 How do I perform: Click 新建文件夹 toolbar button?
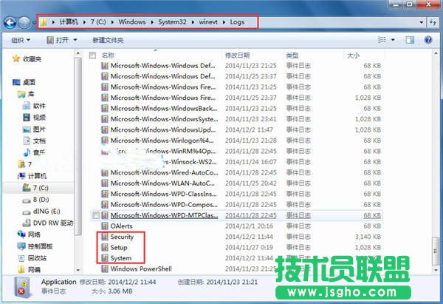pos(108,40)
